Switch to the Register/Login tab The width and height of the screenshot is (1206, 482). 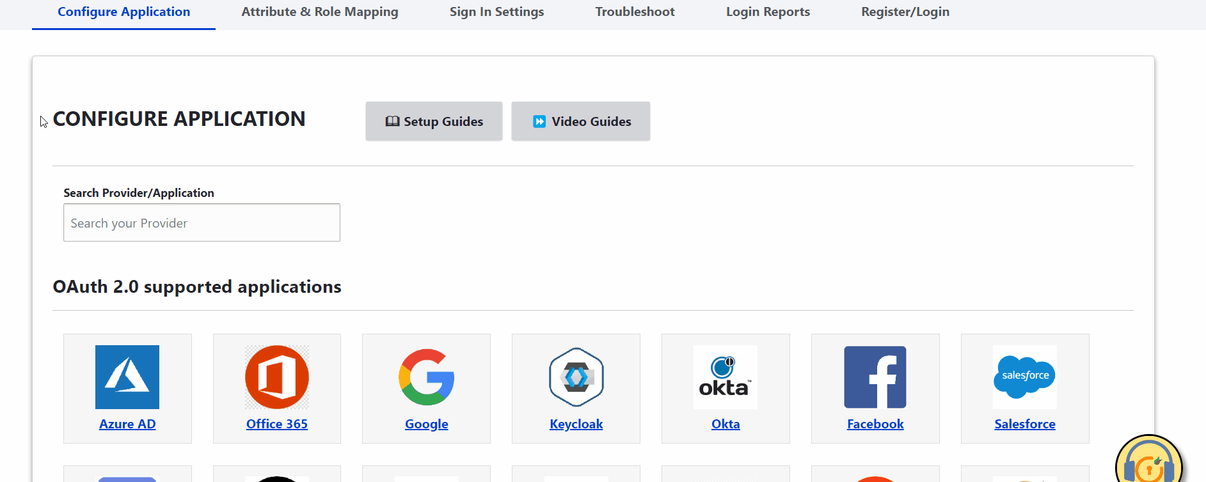click(x=905, y=12)
